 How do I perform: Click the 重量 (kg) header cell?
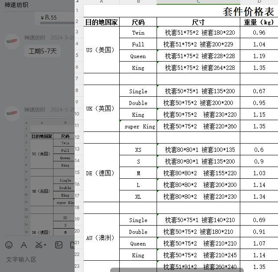(258, 22)
